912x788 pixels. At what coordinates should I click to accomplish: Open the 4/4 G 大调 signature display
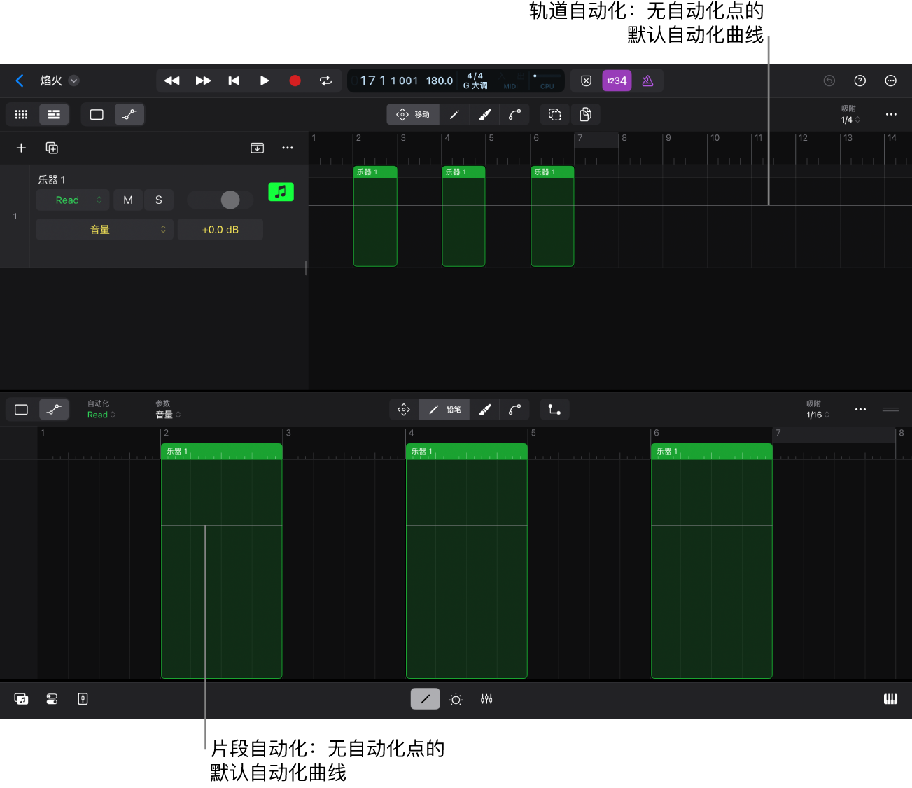pos(475,81)
